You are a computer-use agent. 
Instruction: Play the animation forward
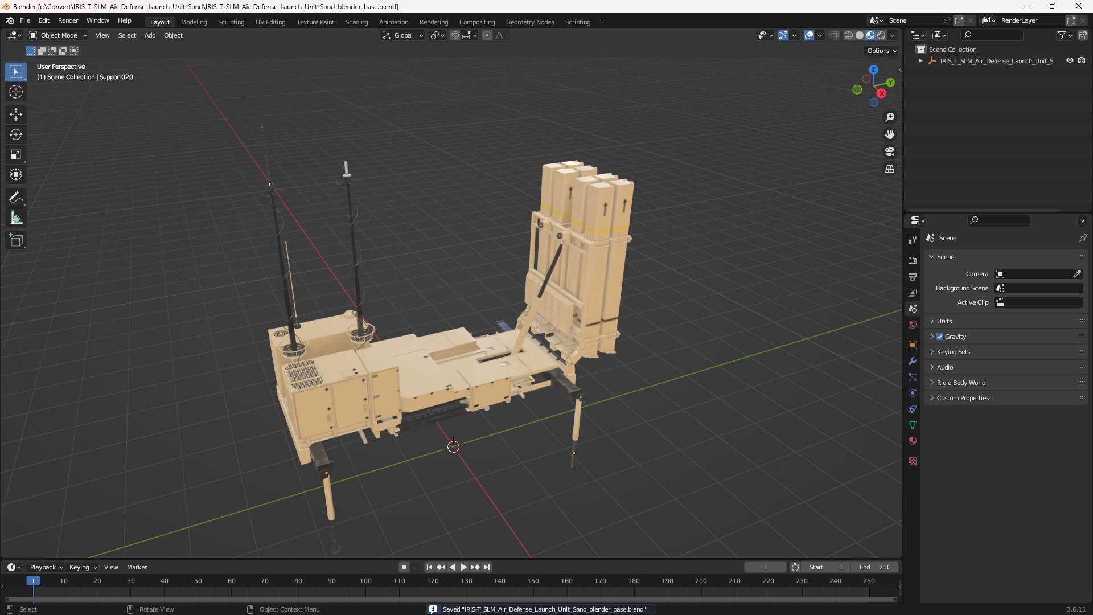463,567
